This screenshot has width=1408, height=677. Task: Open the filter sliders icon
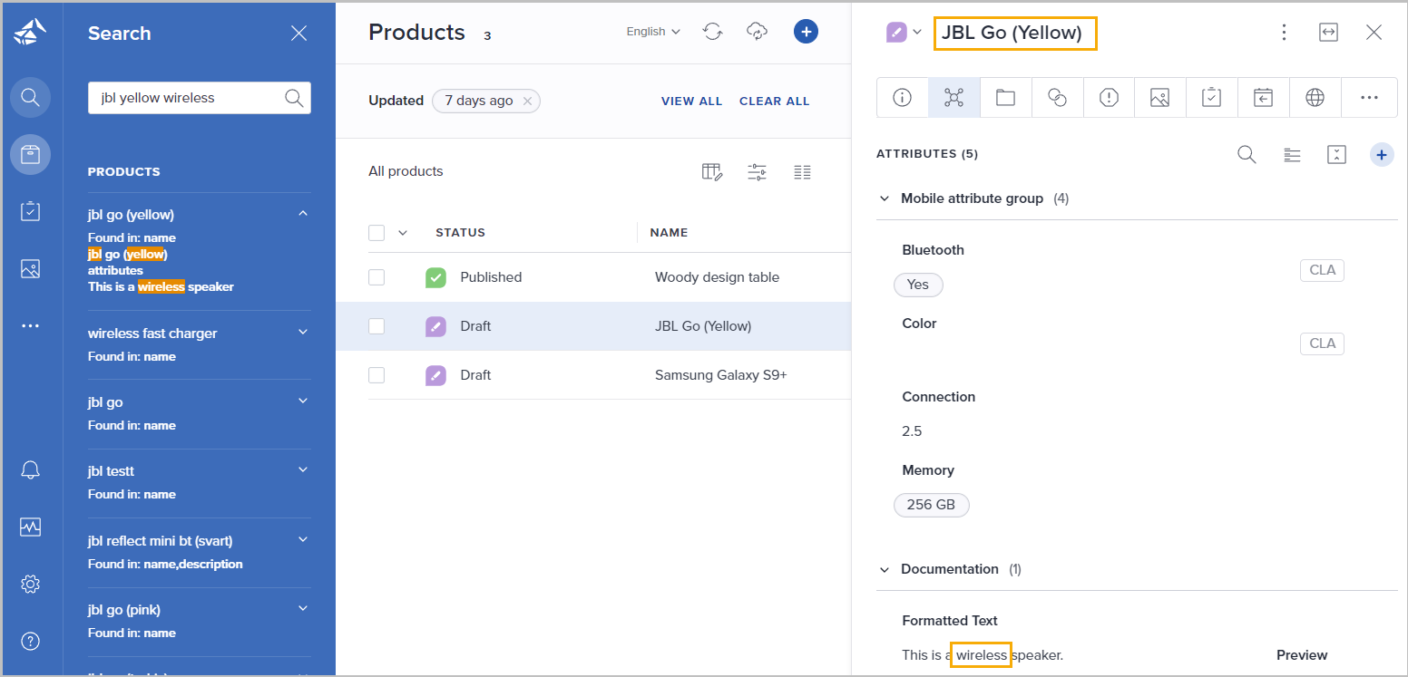[757, 171]
